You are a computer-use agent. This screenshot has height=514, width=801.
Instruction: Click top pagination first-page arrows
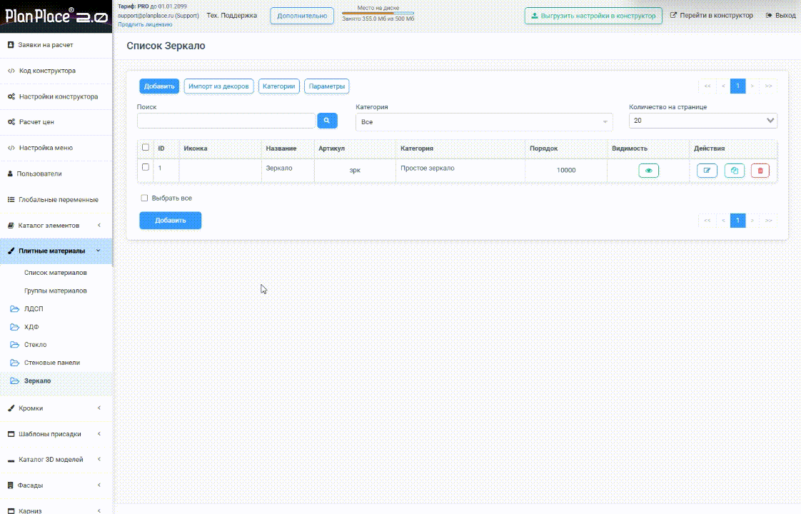tap(707, 86)
